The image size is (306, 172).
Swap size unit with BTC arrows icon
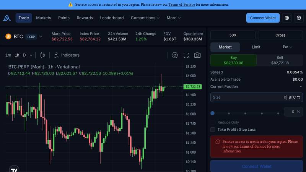pyautogui.click(x=299, y=97)
